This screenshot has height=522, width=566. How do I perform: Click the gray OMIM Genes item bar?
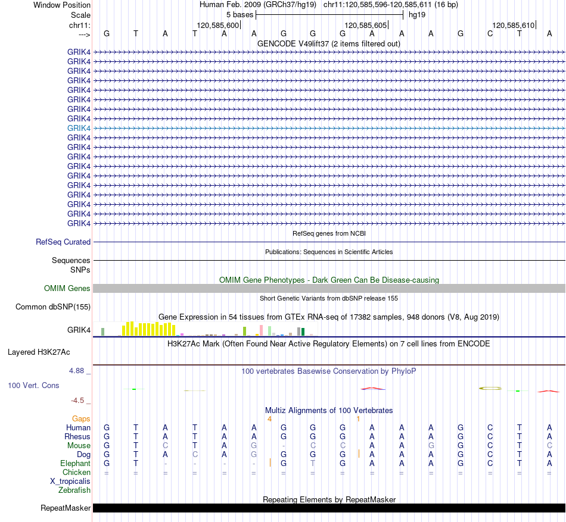click(329, 289)
